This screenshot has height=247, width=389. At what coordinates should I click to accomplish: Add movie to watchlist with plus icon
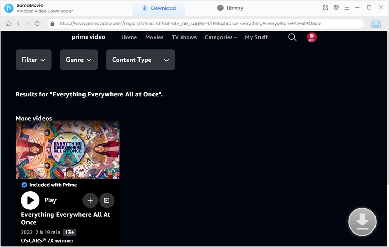coord(90,200)
